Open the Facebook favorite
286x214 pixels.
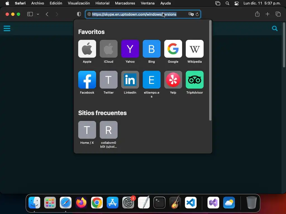(87, 80)
